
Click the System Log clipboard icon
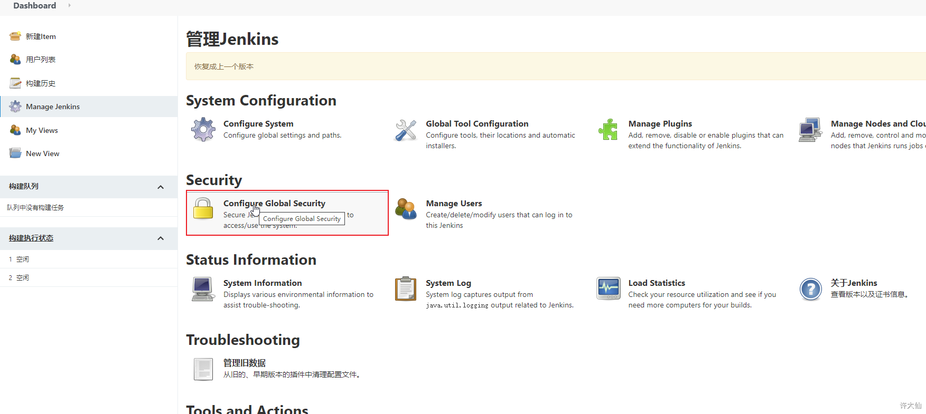point(406,288)
